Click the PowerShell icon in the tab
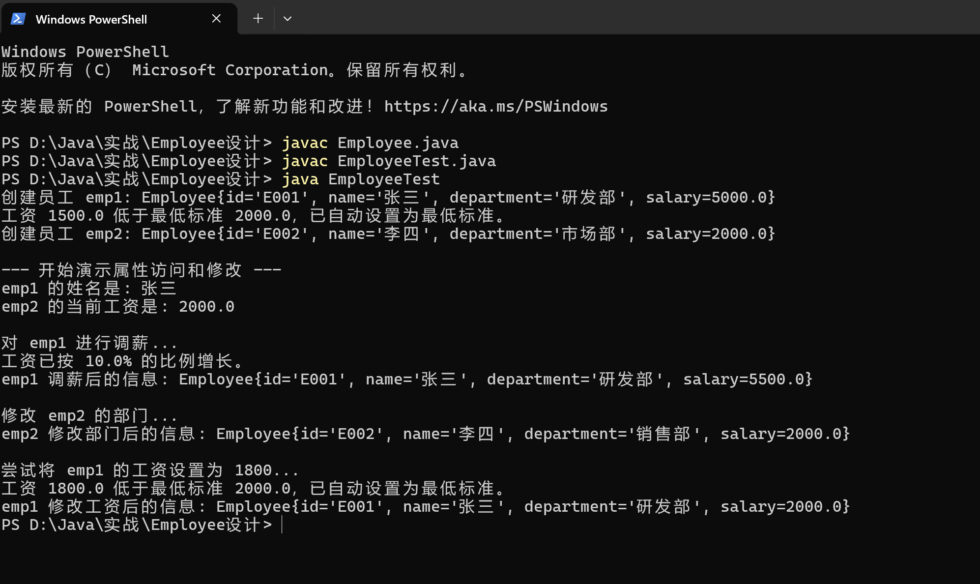The width and height of the screenshot is (980, 584). [18, 19]
